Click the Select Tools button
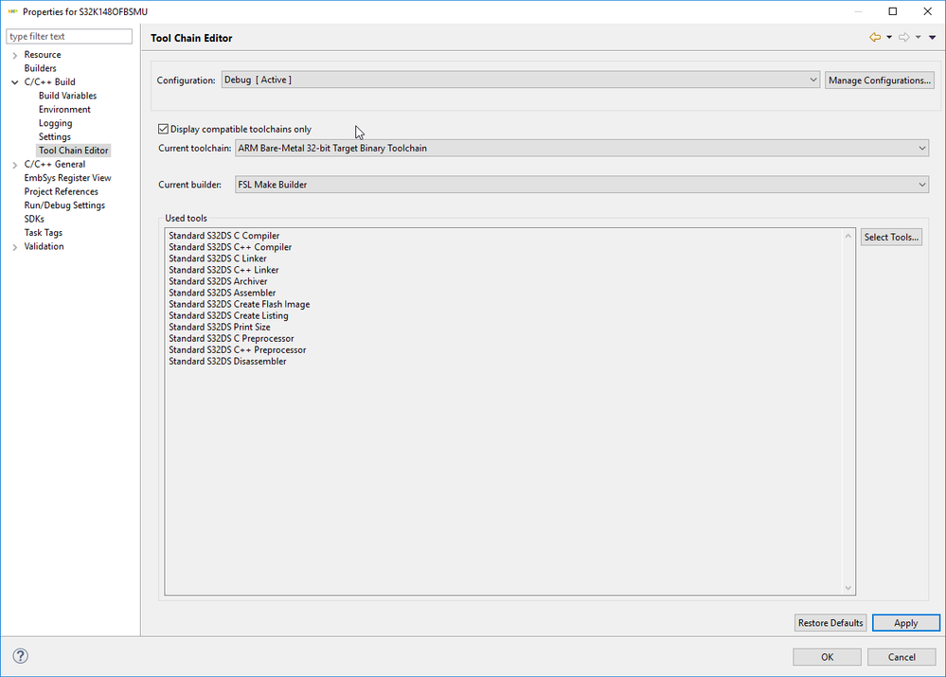Viewport: 946px width, 677px height. [x=891, y=237]
